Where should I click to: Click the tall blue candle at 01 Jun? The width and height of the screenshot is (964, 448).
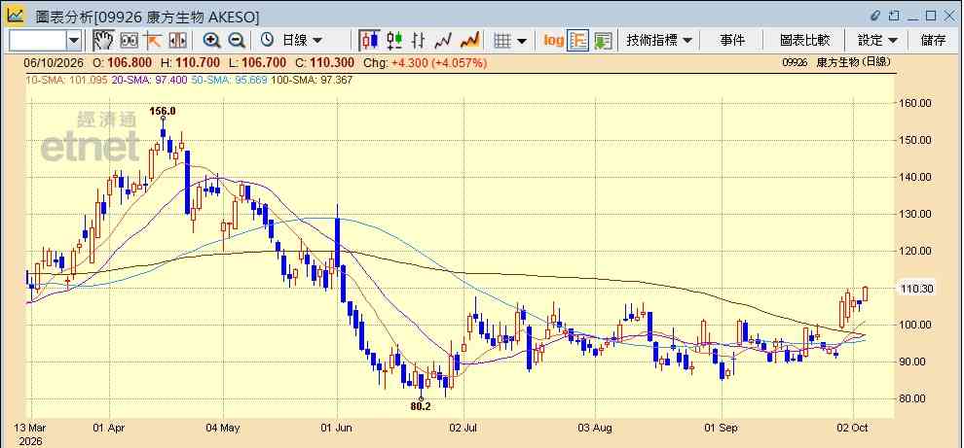[x=338, y=242]
